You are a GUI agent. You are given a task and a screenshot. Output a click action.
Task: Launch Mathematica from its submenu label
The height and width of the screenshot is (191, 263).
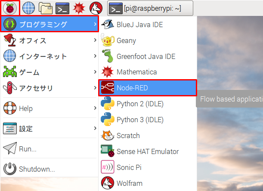tap(137, 72)
